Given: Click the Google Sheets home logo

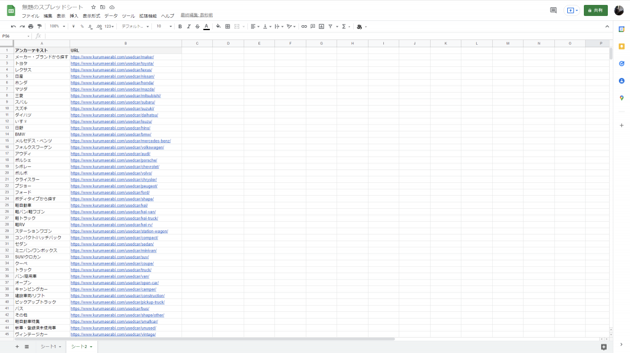Looking at the screenshot, I should (11, 11).
